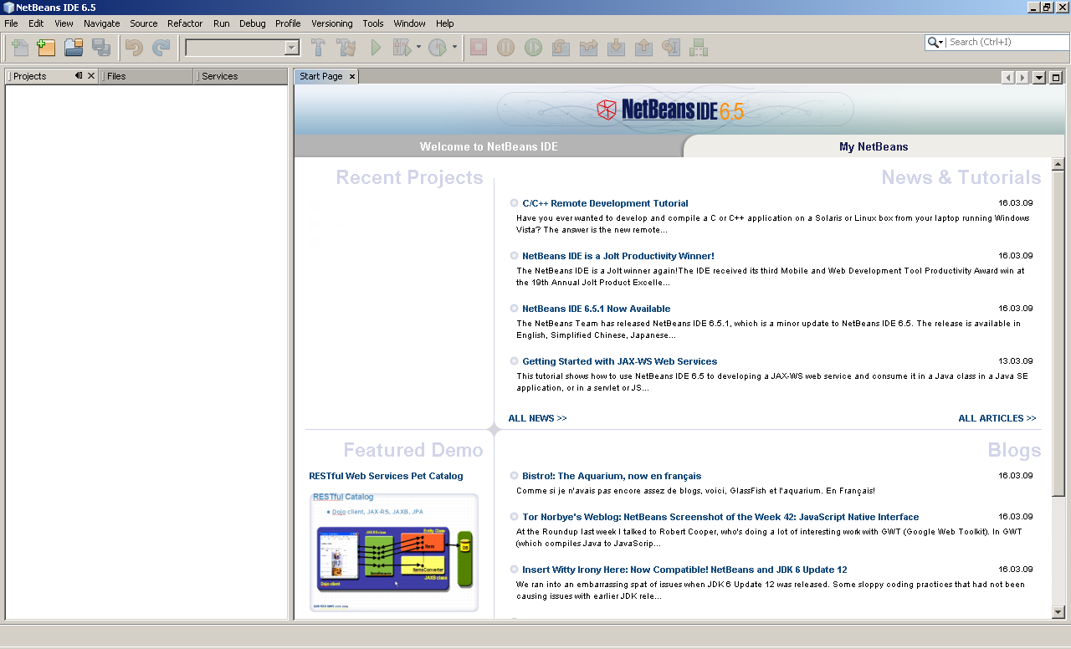Open the project configuration combo box
Screen dimensions: 1071x649
tap(242, 48)
